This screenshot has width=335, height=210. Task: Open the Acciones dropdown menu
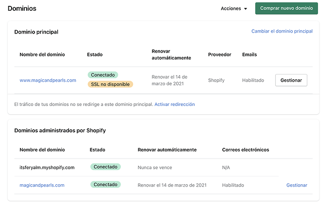coord(234,9)
